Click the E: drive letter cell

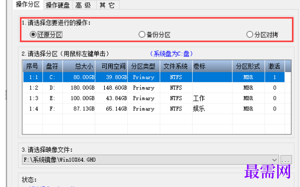point(53,98)
